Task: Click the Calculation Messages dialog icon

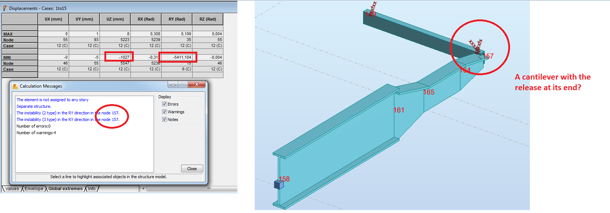Action: (15, 86)
